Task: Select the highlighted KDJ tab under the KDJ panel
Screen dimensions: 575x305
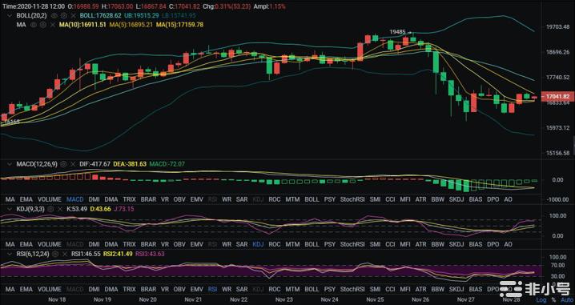Action: (x=258, y=244)
